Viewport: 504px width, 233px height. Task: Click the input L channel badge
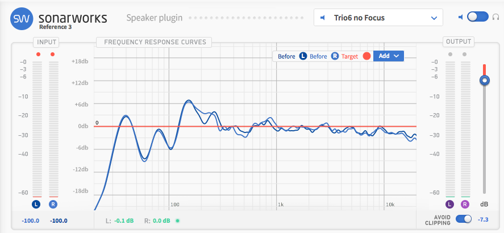(38, 204)
